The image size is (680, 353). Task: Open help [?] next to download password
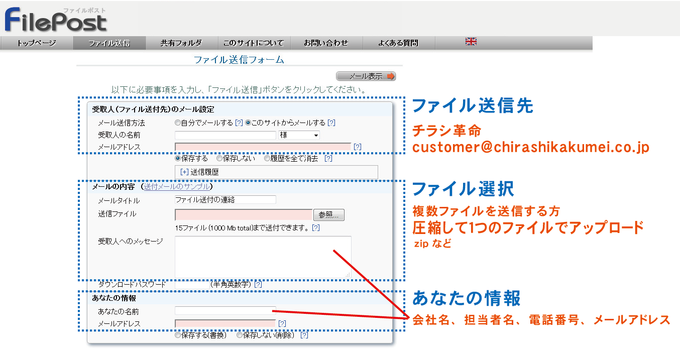tap(258, 284)
